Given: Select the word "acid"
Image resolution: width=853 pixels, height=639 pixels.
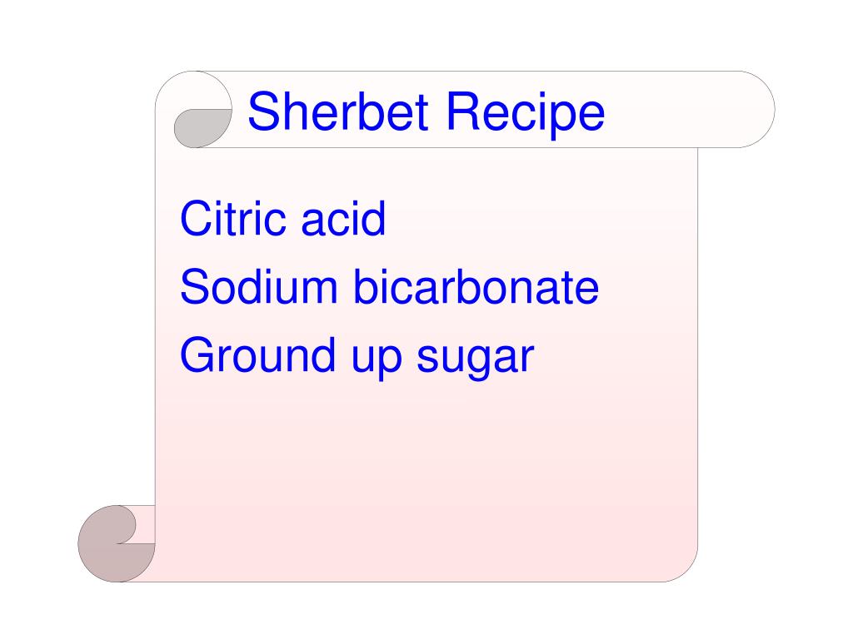Looking at the screenshot, I should click(x=343, y=219).
